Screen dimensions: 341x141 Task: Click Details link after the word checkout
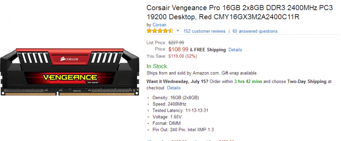(174, 88)
